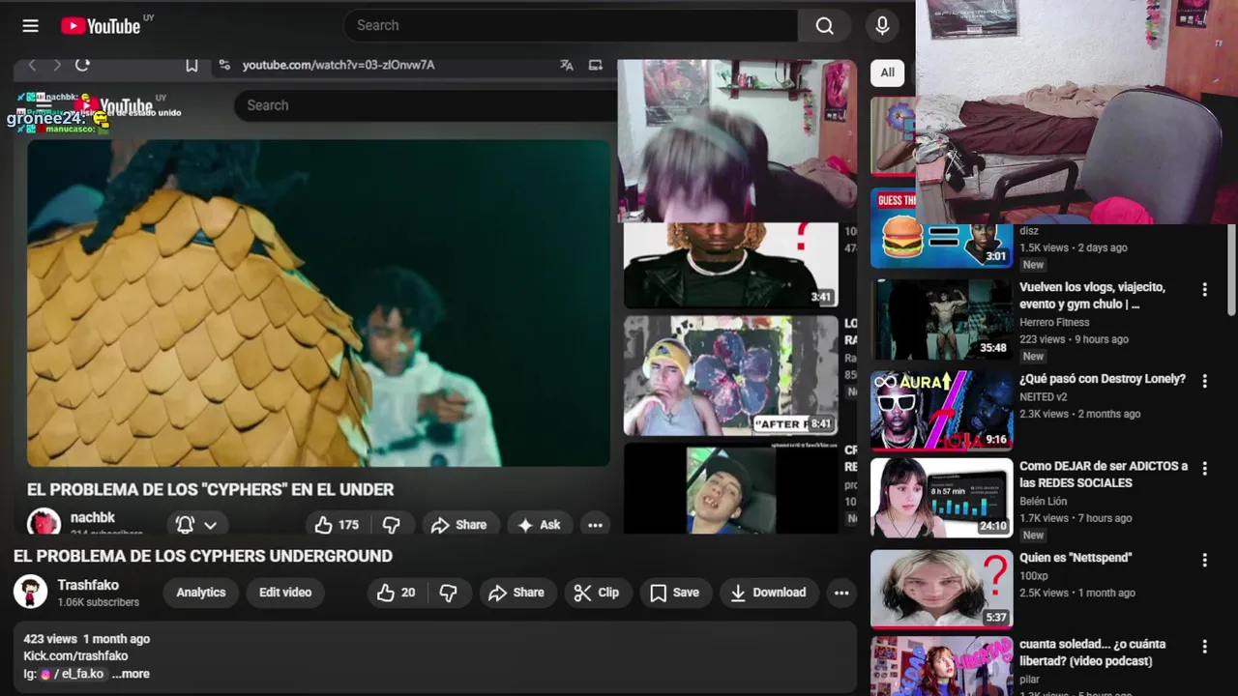This screenshot has height=696, width=1238.
Task: Open the YouTube hamburger guide menu
Action: tap(31, 26)
